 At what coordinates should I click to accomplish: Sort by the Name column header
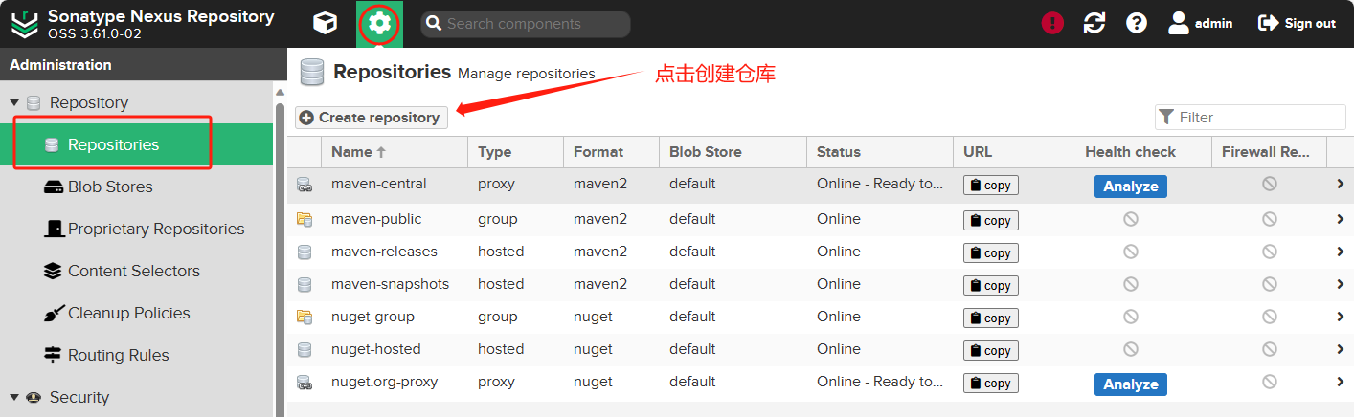pos(395,152)
